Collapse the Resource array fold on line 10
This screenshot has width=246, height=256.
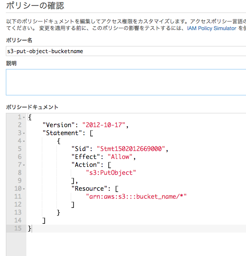24,189
